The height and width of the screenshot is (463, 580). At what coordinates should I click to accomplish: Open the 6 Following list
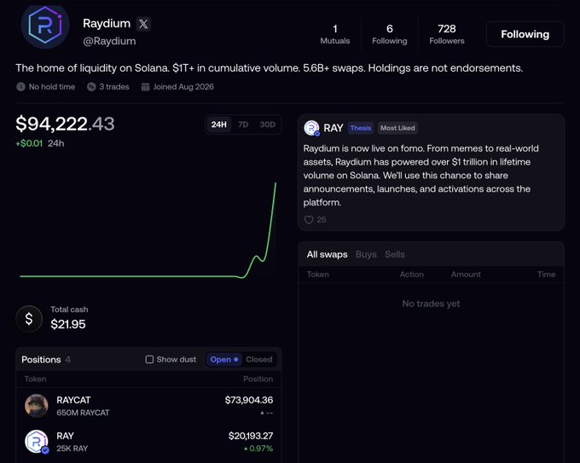(390, 34)
